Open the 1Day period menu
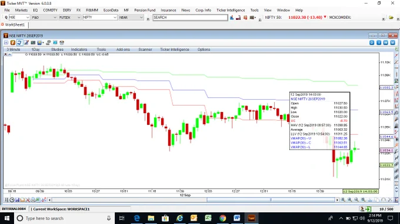This screenshot has height=224, width=400. [35, 49]
